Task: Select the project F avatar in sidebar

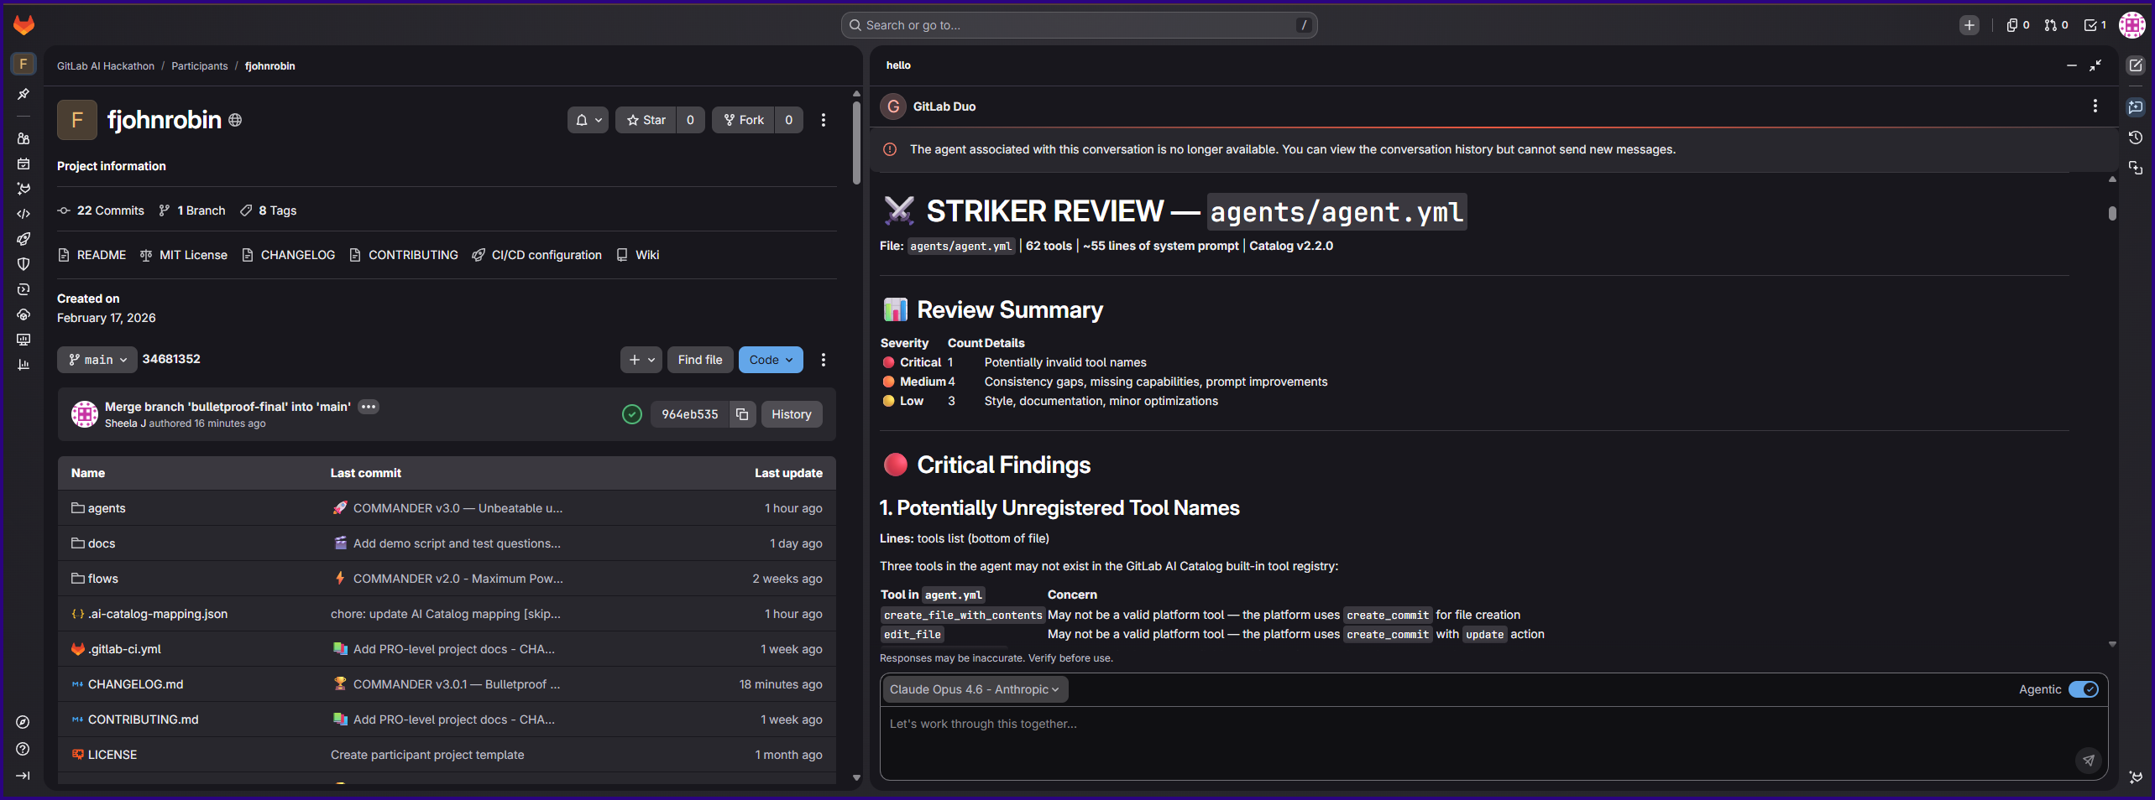Action: click(24, 64)
